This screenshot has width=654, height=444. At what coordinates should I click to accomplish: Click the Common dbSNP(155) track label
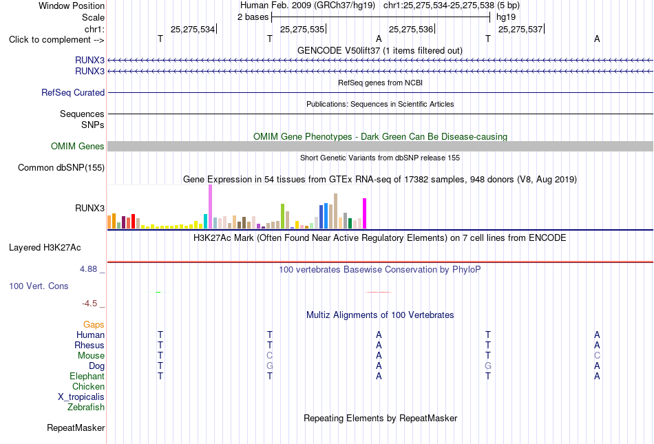[61, 167]
